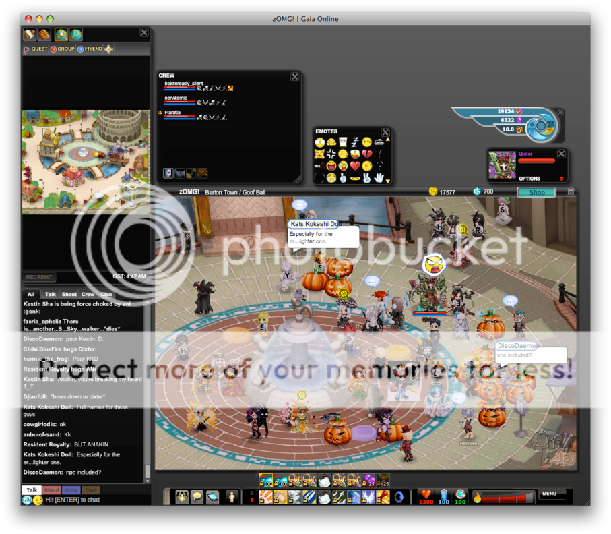This screenshot has width=611, height=534.
Task: Select the Shout chat tab
Action: click(x=69, y=294)
